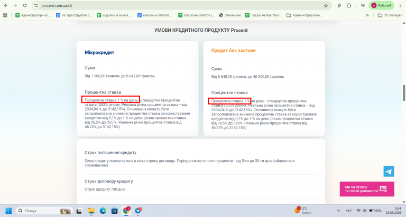The height and width of the screenshot is (217, 406).
Task: Open the шаблоны ответов... docs bookmark
Action: point(154,15)
